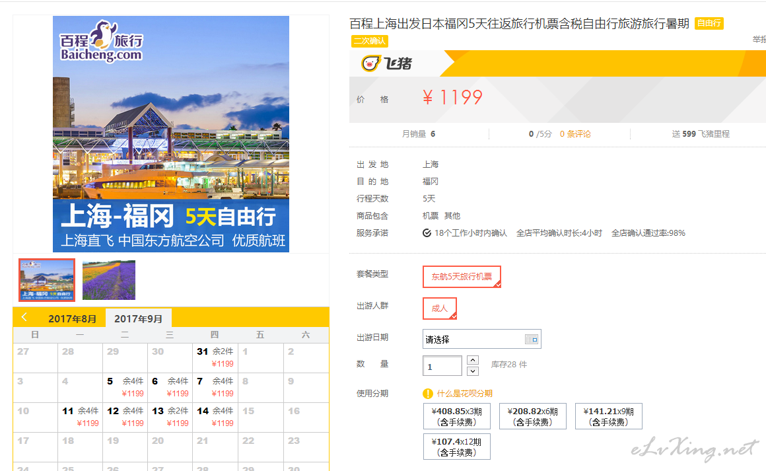Click the 0 /5分 rating score
Image resolution: width=766 pixels, height=471 pixels.
[540, 134]
